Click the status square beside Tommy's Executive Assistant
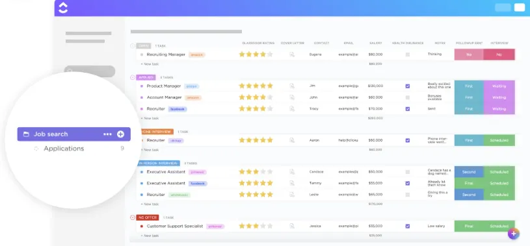This screenshot has height=246, width=530. click(142, 183)
